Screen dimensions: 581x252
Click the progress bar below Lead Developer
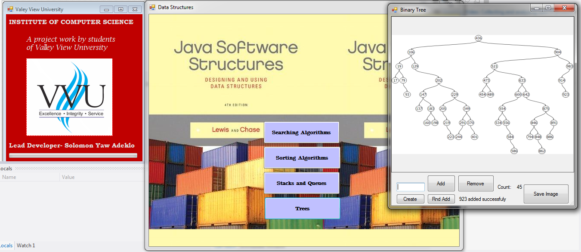click(73, 155)
